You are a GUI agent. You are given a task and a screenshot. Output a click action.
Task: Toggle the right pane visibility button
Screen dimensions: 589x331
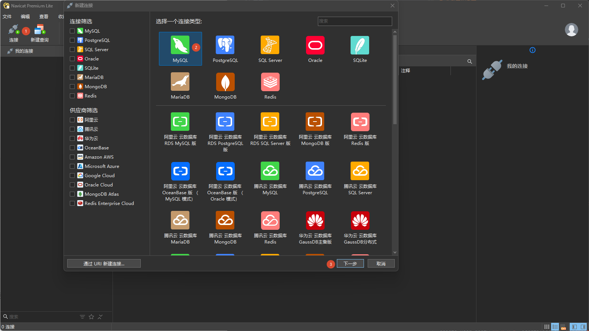click(583, 327)
